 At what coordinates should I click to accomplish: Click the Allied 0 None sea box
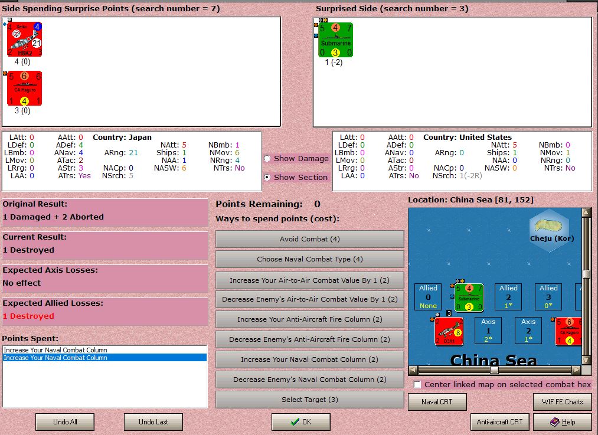click(x=428, y=297)
